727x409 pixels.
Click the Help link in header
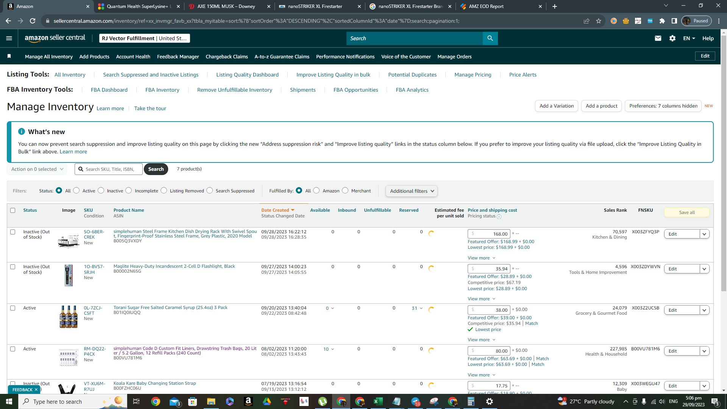pos(708,38)
